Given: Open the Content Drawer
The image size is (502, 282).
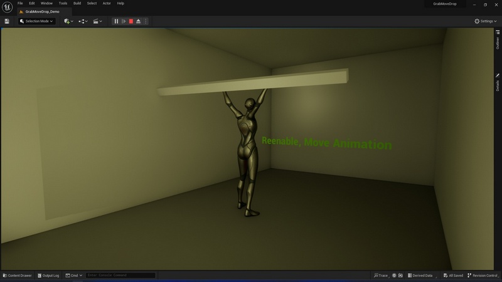Looking at the screenshot, I should (x=18, y=275).
